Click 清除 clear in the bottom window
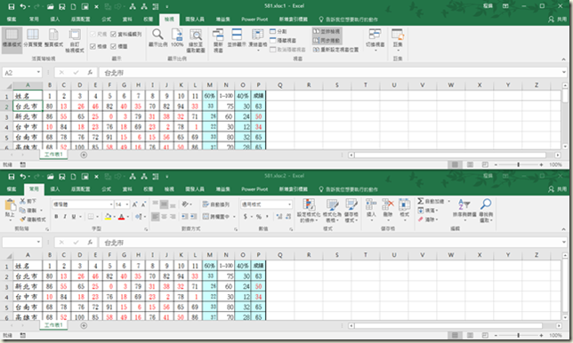 coord(427,219)
